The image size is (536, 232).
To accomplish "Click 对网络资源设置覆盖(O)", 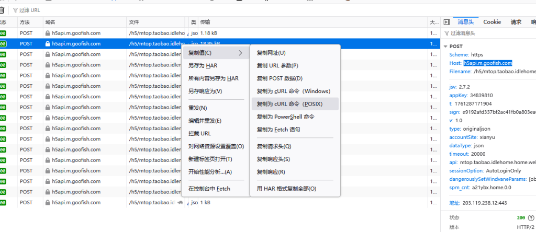I will click(216, 146).
